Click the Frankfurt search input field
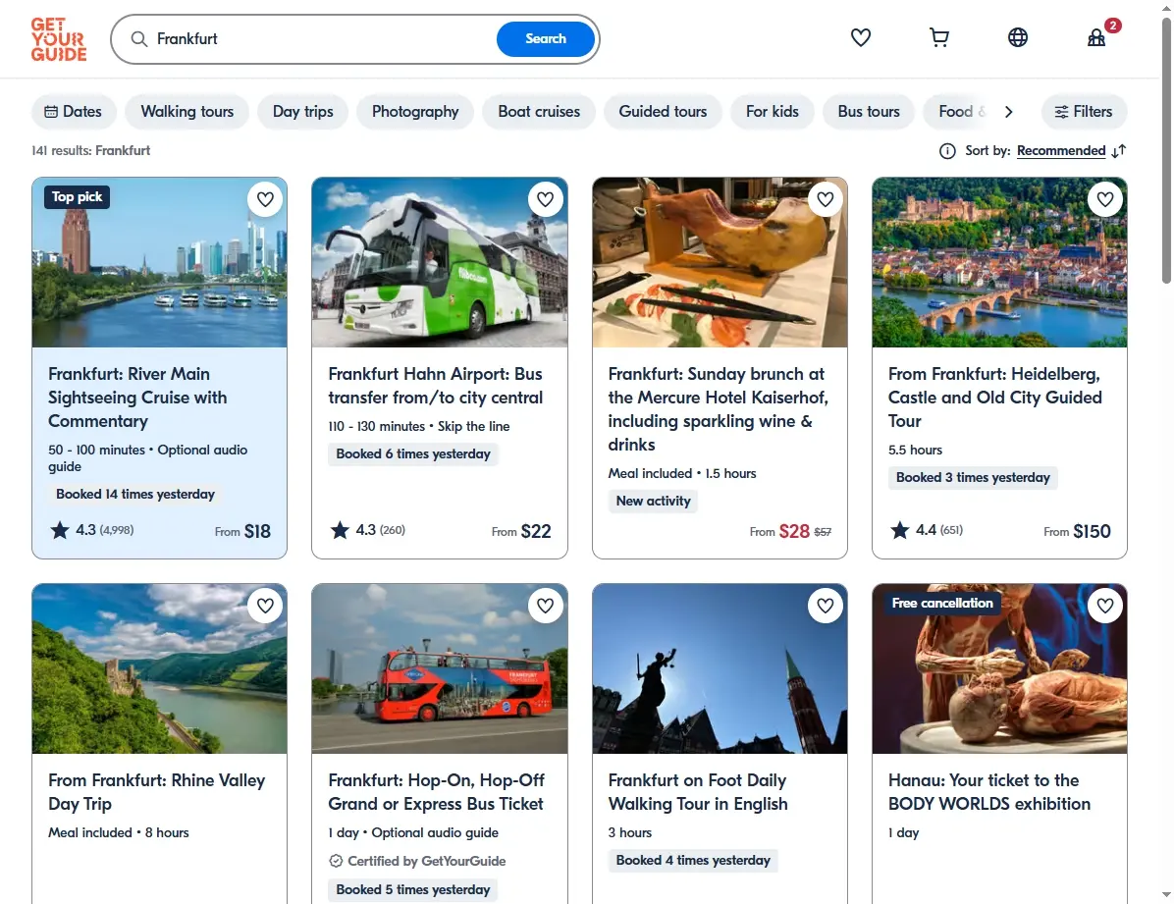The height and width of the screenshot is (904, 1174). pyautogui.click(x=322, y=39)
